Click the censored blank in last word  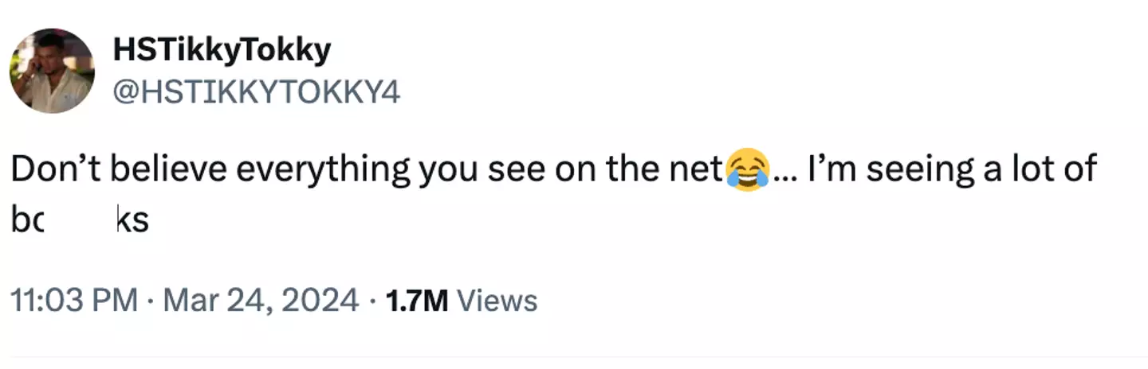coord(78,219)
